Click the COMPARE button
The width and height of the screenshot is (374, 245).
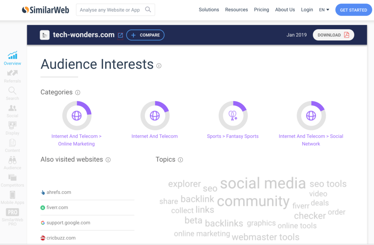click(145, 35)
